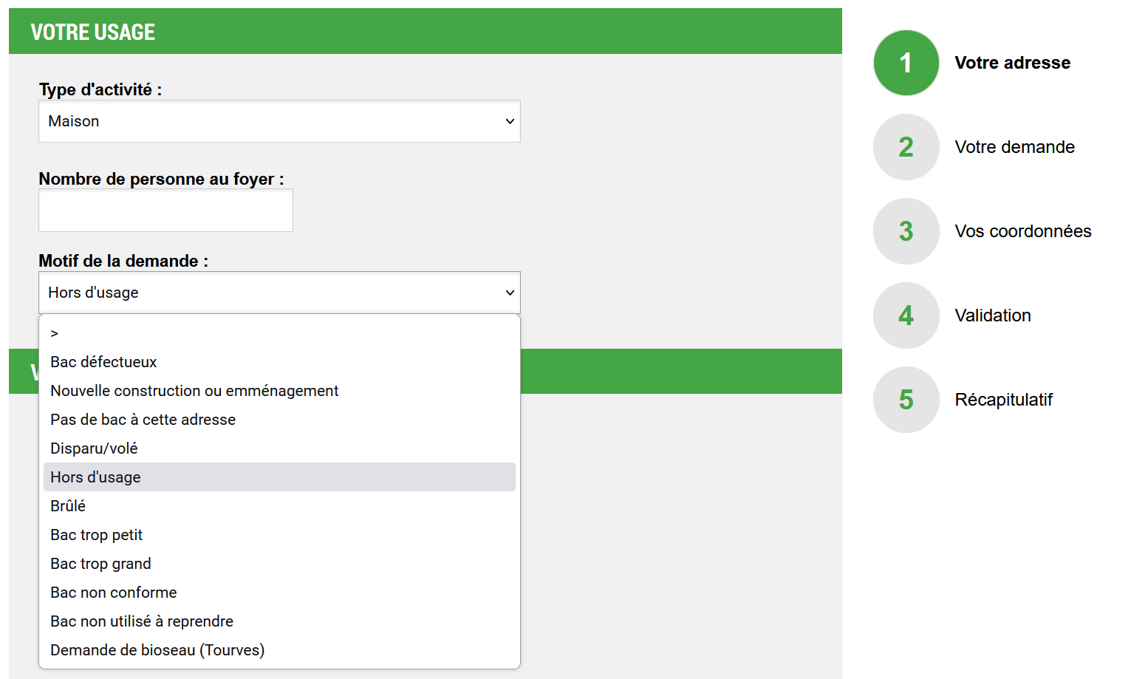The image size is (1134, 679).
Task: Click the step 3 circle icon
Action: coord(906,231)
